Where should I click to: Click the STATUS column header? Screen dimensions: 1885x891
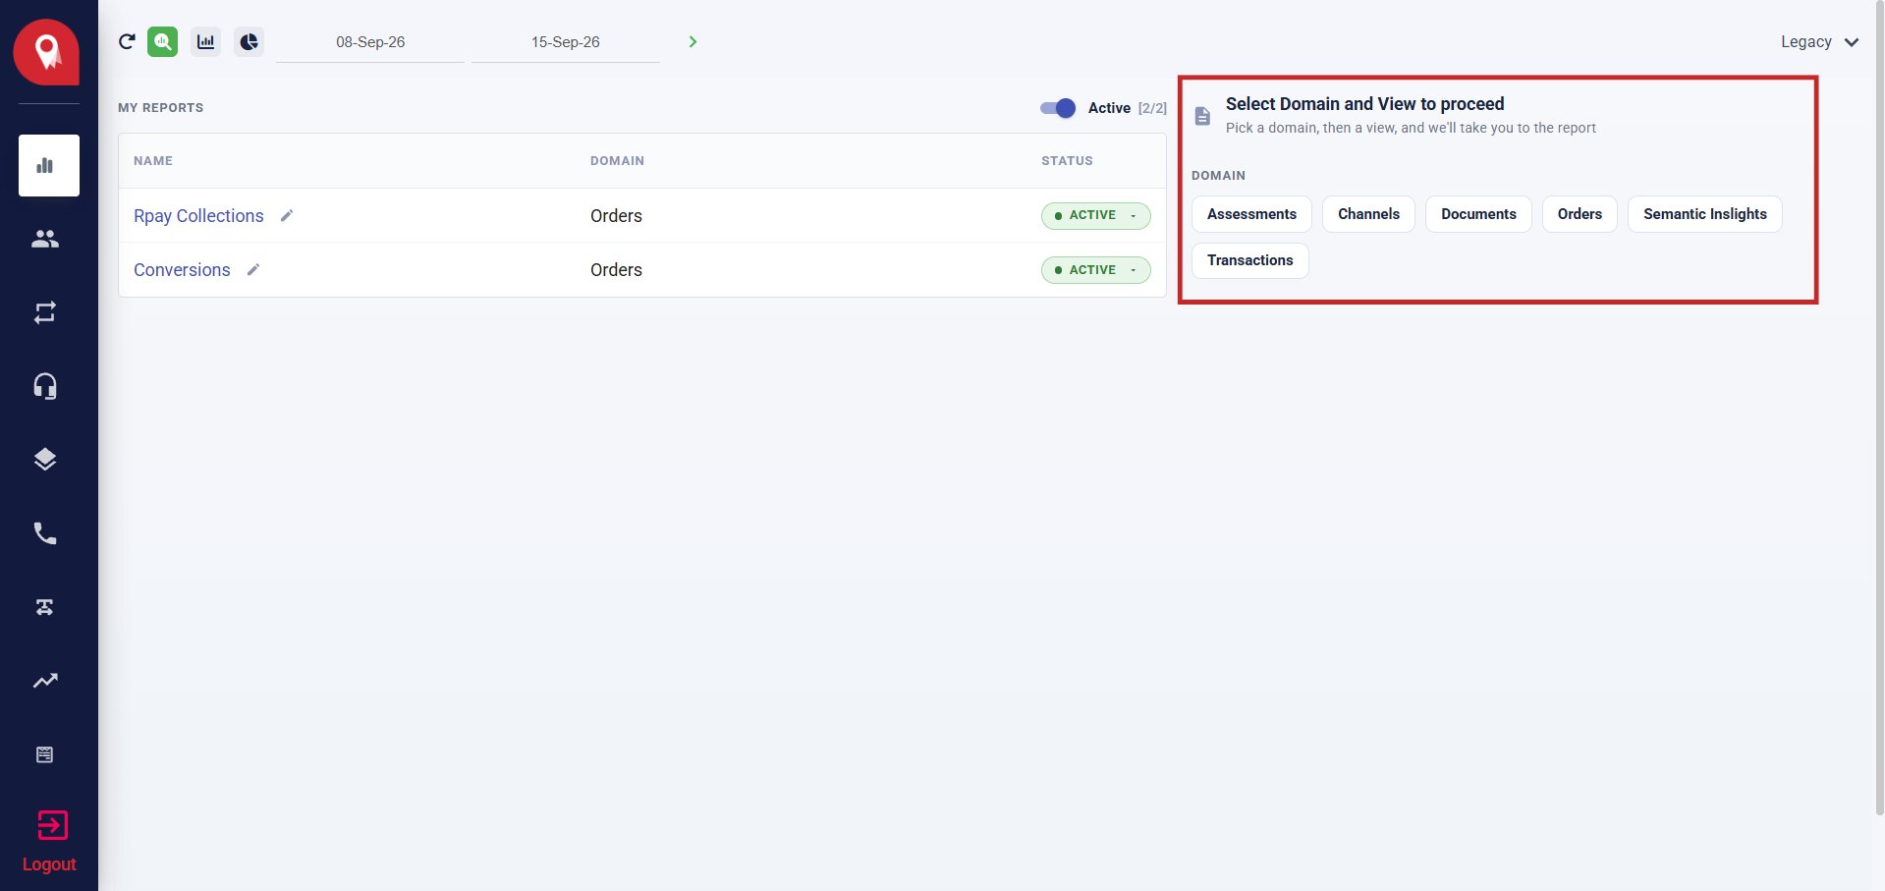(1067, 161)
